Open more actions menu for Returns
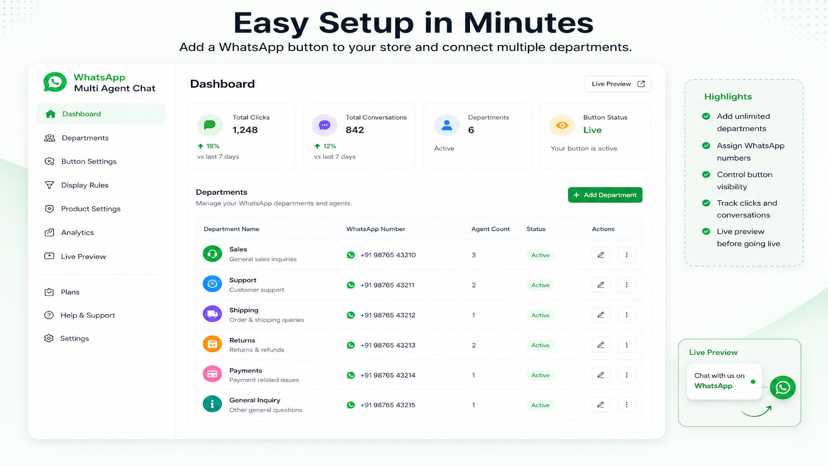 point(627,345)
